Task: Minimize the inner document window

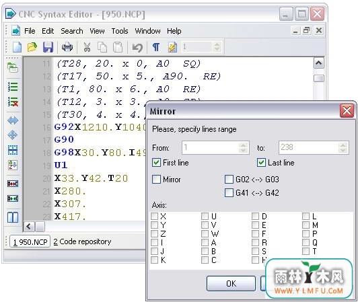Action: 295,30
